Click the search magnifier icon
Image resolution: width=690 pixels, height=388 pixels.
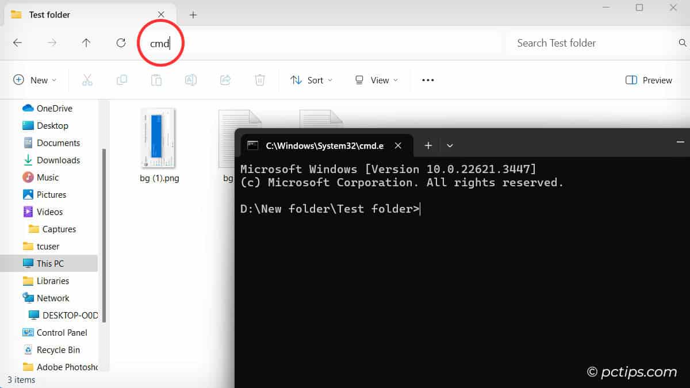click(x=683, y=43)
